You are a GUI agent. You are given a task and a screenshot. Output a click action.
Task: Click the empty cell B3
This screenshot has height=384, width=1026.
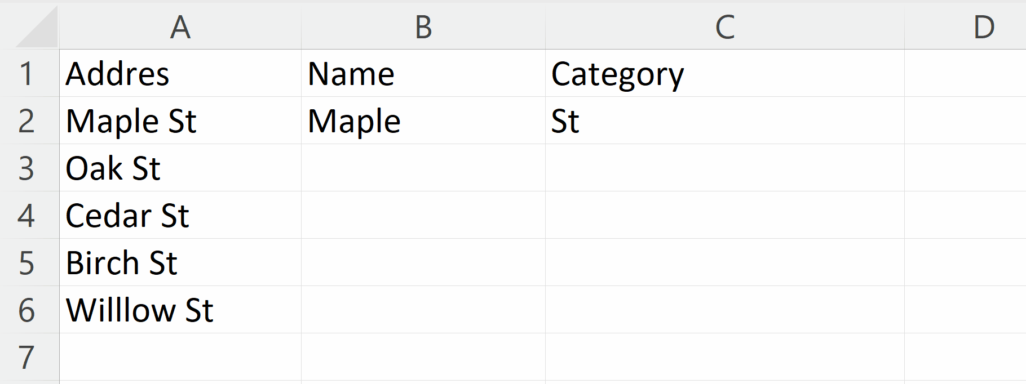click(x=423, y=168)
